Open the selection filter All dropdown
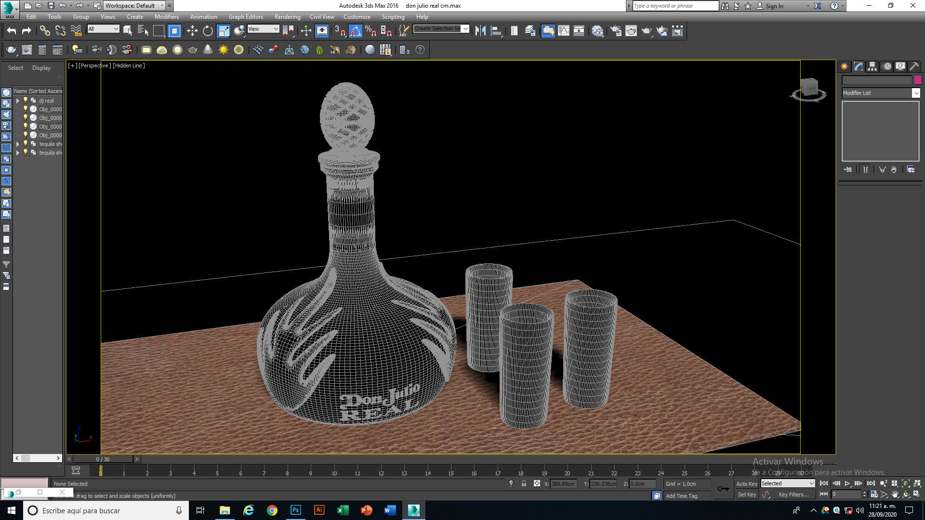Screen dimensions: 925x520 tap(103, 29)
